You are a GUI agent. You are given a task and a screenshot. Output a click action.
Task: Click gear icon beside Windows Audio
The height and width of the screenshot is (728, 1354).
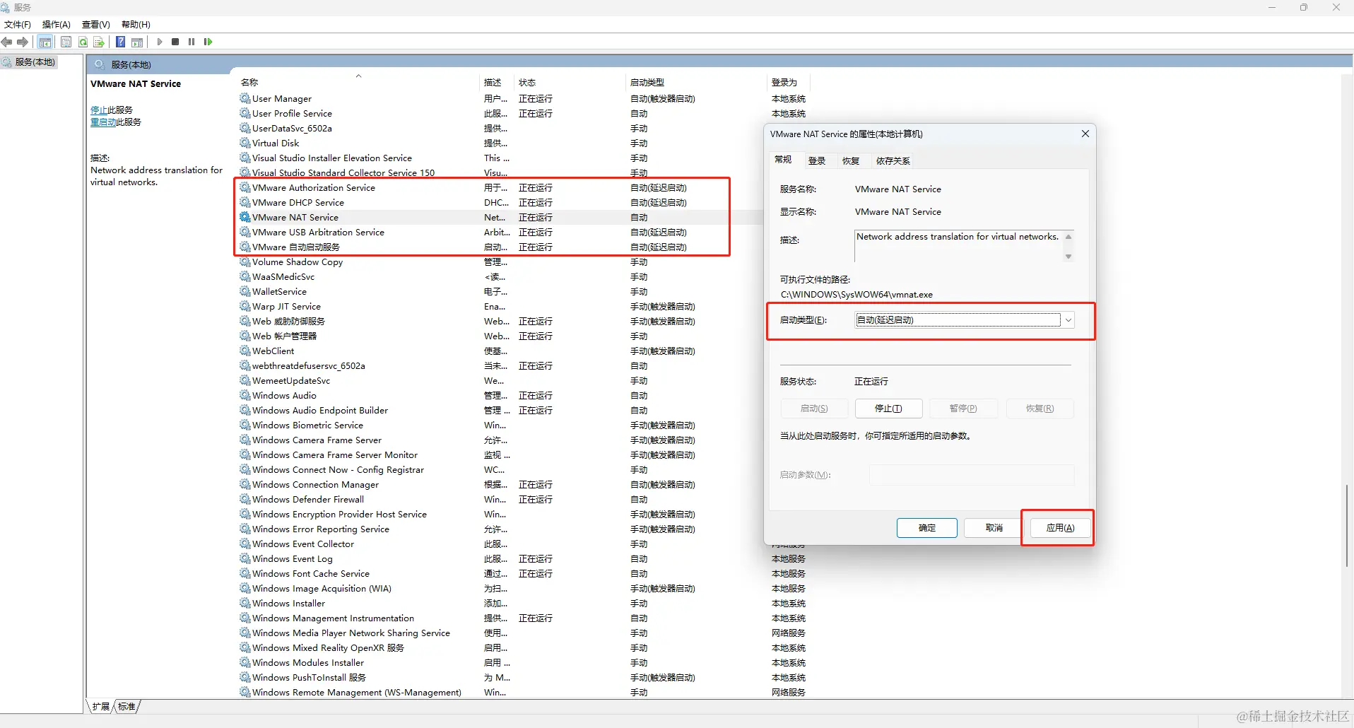tap(245, 395)
